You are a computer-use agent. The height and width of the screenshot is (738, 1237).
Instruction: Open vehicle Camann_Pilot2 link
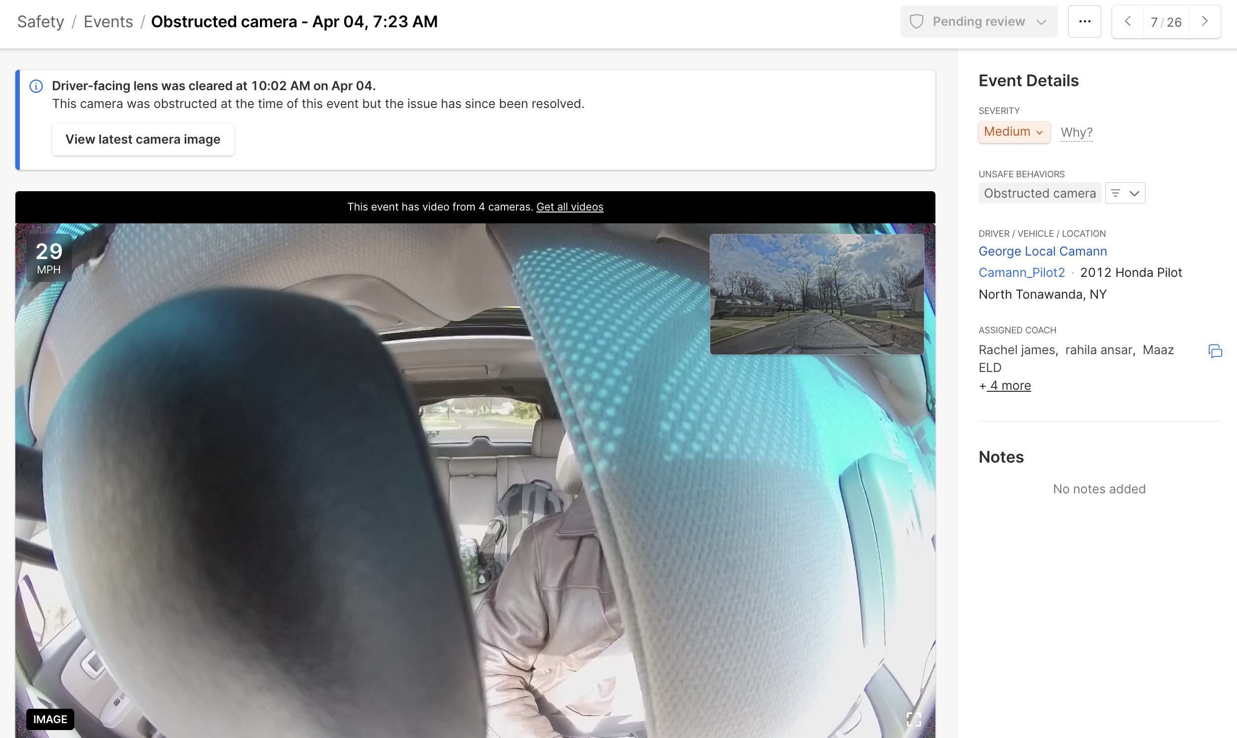(1021, 273)
